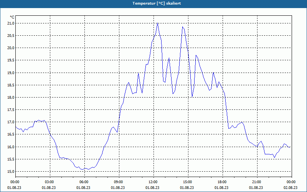Select the 16,0 temperature axis label
This screenshot has height=192, width=307.
pyautogui.click(x=11, y=147)
